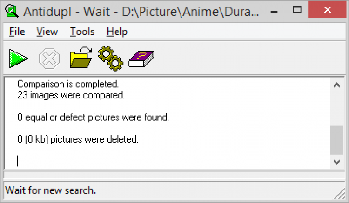Close the Antidupl window
Viewport: 349px width, 203px height.
coord(328,11)
